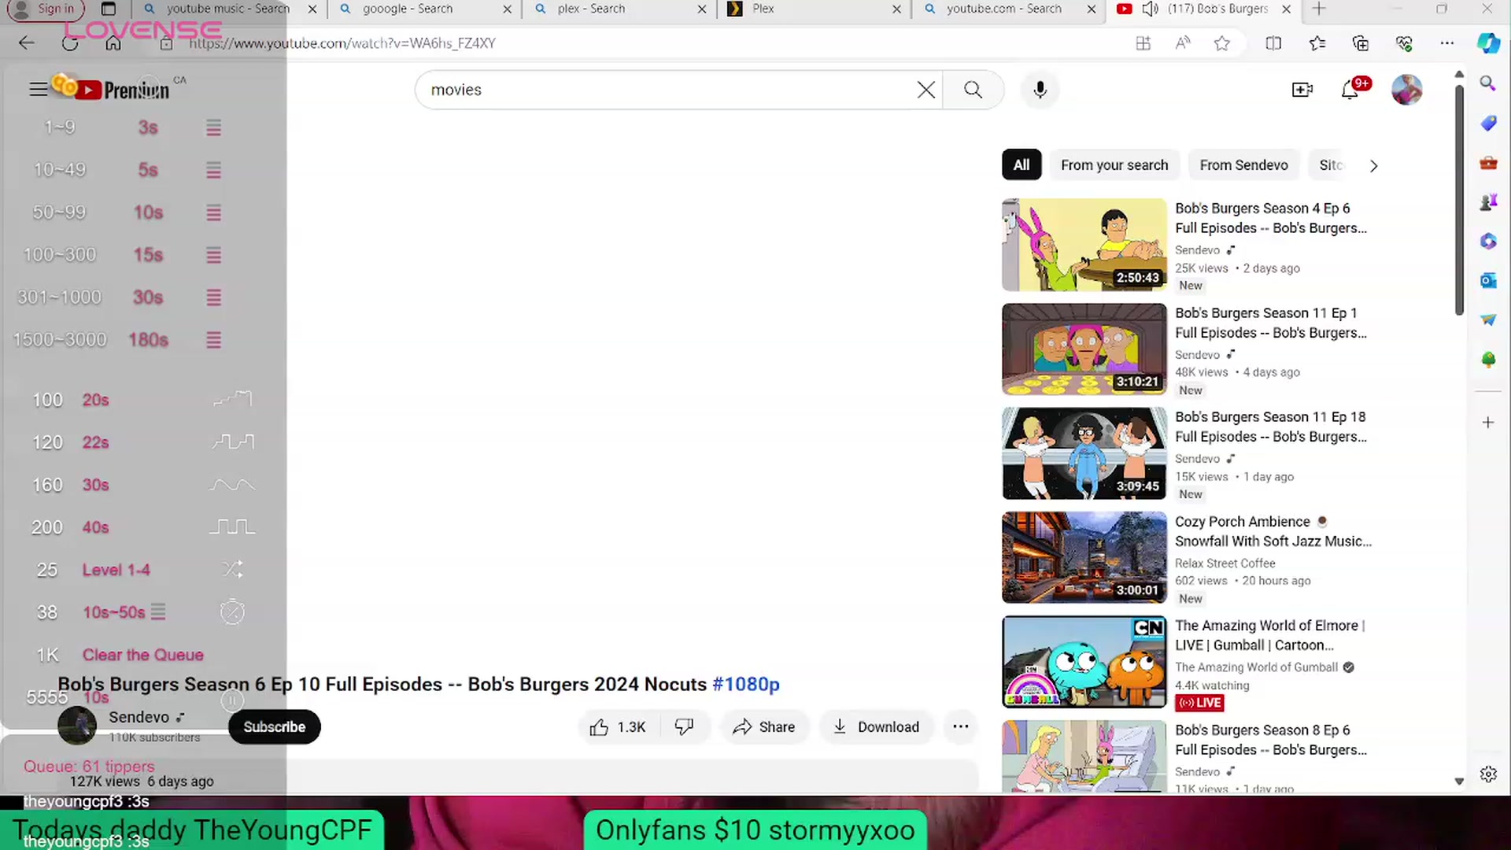Open Copilot in Edge sidebar

(1488, 43)
